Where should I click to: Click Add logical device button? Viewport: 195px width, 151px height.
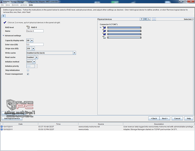tap(12, 119)
